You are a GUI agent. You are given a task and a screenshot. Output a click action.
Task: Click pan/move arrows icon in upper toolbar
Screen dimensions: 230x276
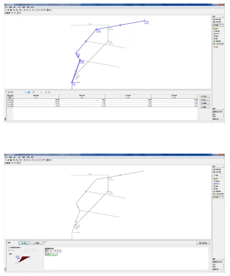click(33, 10)
